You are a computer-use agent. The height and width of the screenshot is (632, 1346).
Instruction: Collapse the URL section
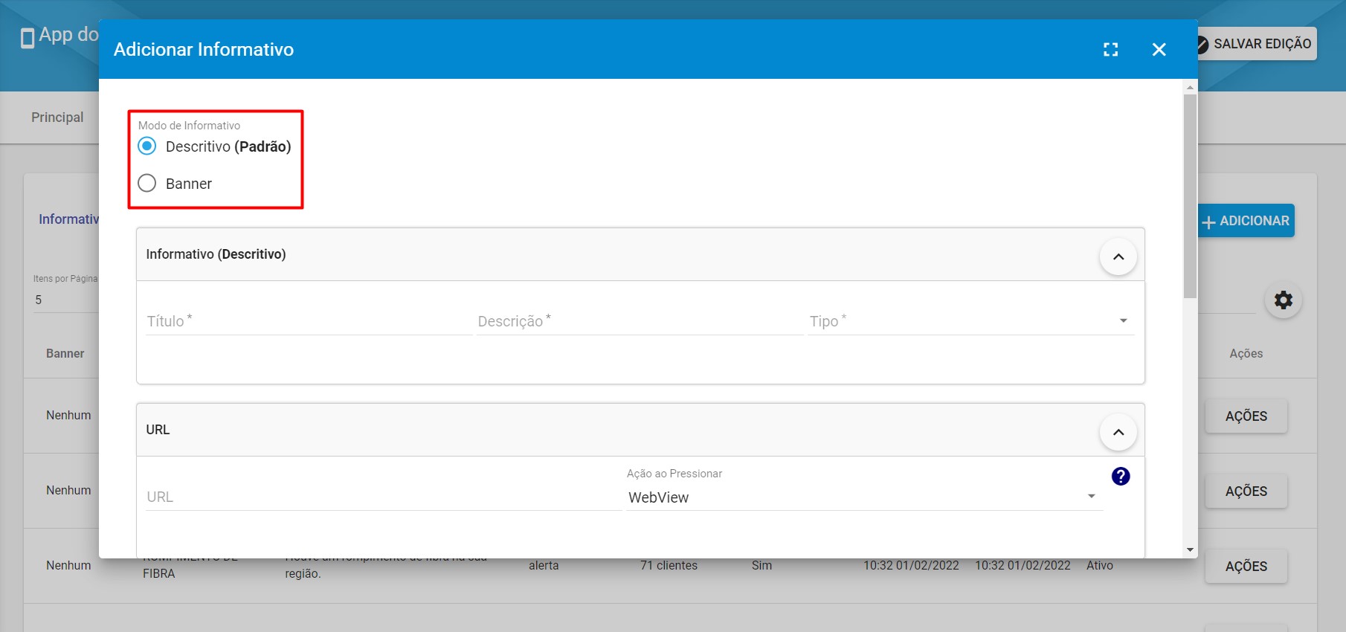point(1118,432)
